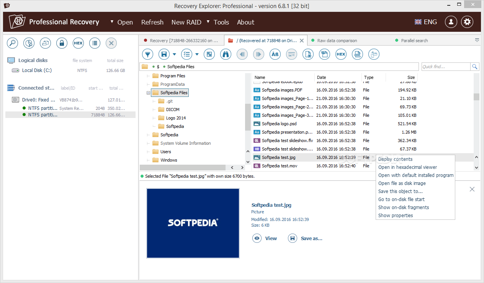Click the ÄB character encoding icon

(275, 54)
